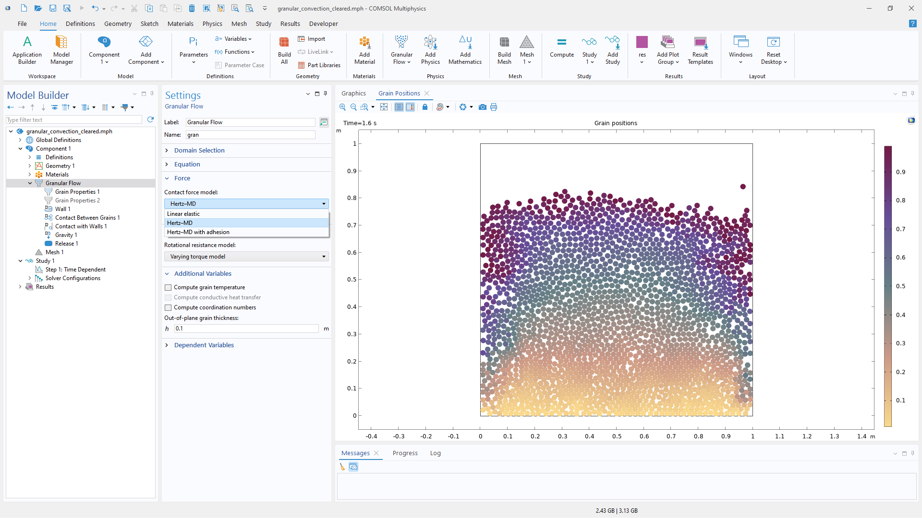Open Add Material in the ribbon
Screen dimensions: 922x518
coord(364,49)
